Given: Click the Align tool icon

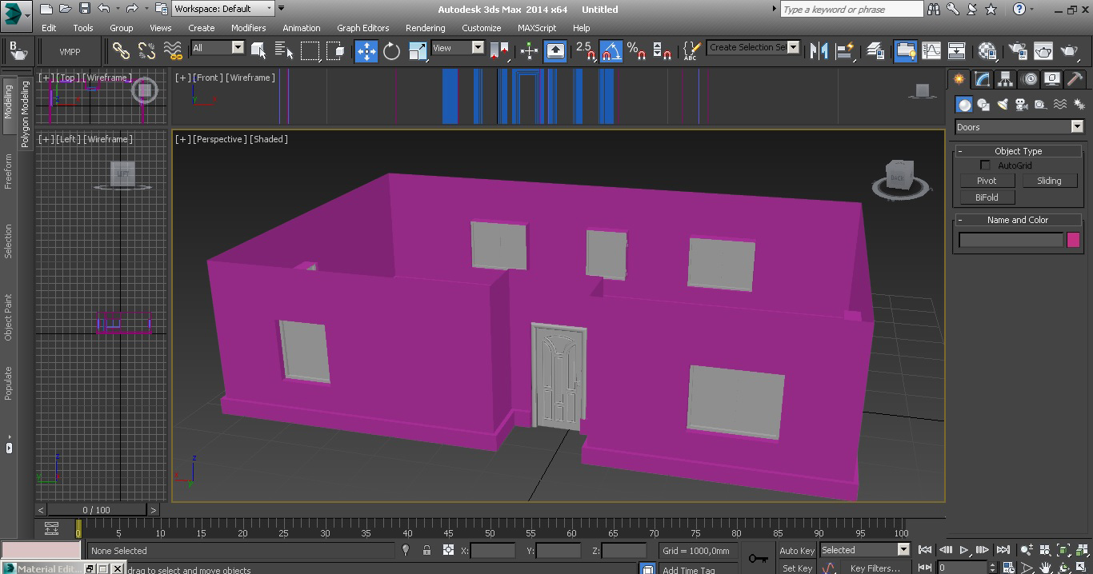Looking at the screenshot, I should pyautogui.click(x=844, y=51).
